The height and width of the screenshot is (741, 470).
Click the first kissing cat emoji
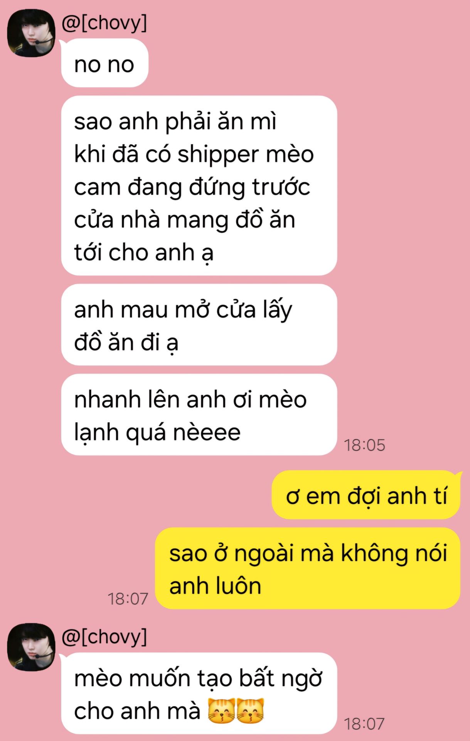221,711
